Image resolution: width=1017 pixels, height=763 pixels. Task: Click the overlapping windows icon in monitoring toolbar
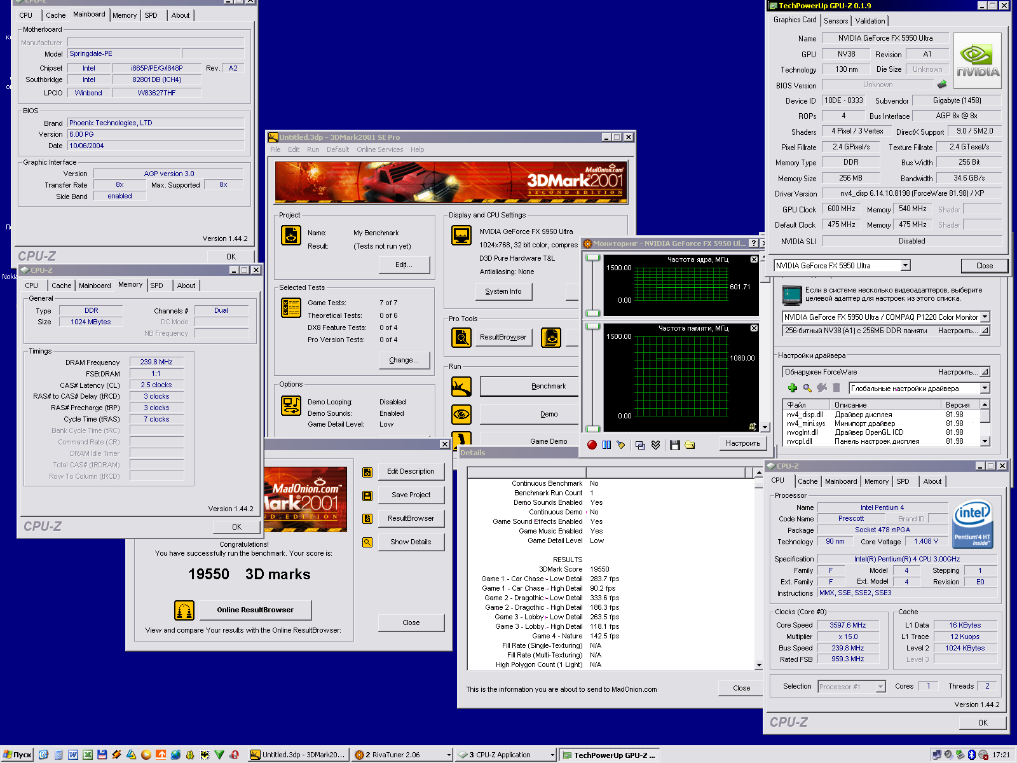[640, 444]
